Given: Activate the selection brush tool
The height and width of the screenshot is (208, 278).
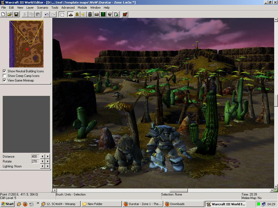Looking at the screenshot, I should point(62,14).
